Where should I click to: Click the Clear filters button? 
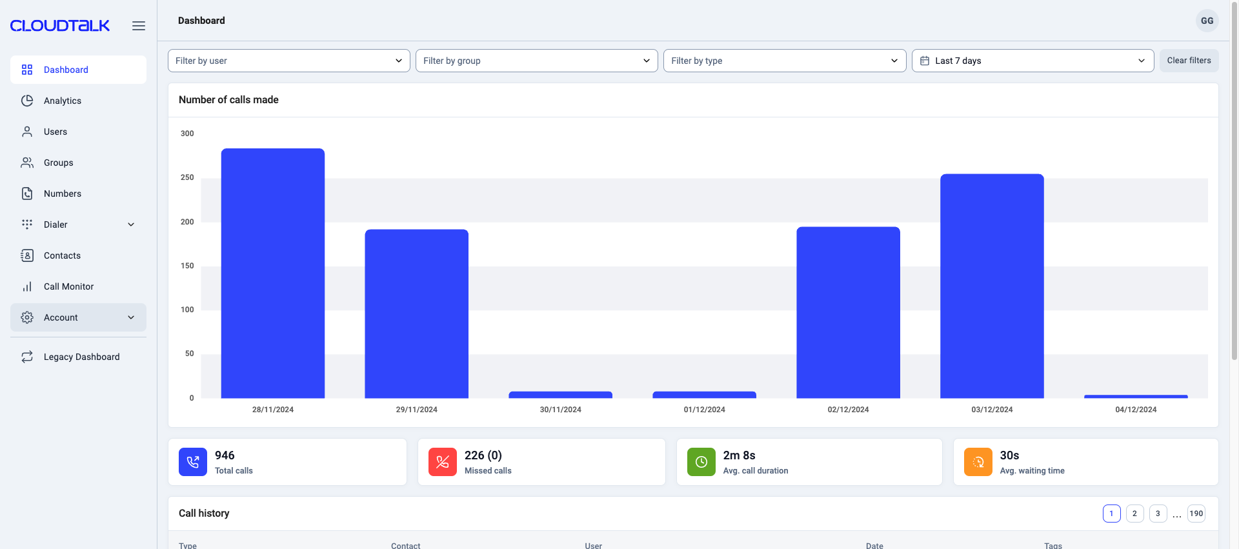[x=1189, y=61]
